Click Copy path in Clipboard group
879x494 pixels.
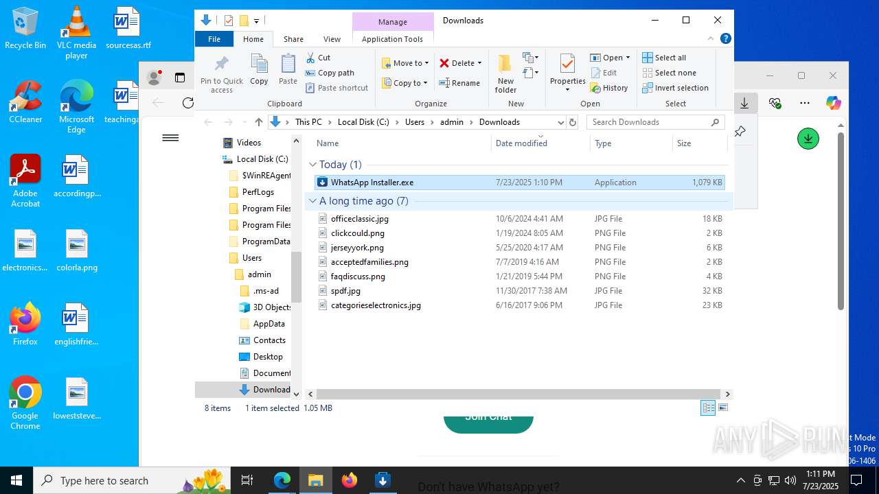point(330,73)
